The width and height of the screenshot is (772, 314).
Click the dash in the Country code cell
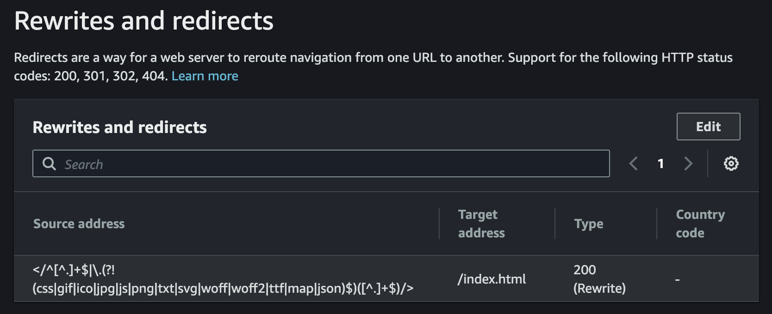pos(677,280)
